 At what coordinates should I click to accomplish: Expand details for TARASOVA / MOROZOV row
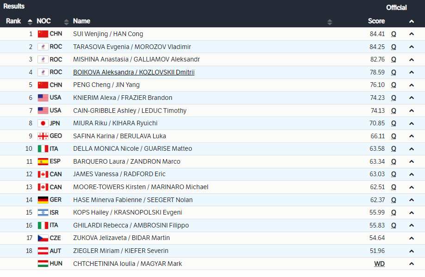(x=411, y=47)
